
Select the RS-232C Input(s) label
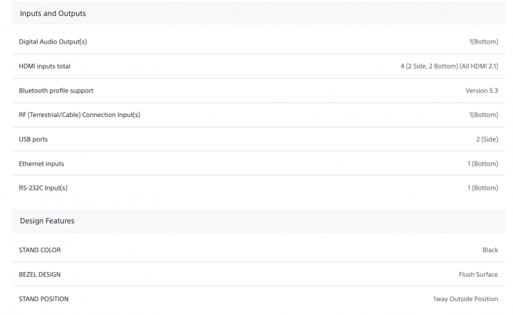43,188
